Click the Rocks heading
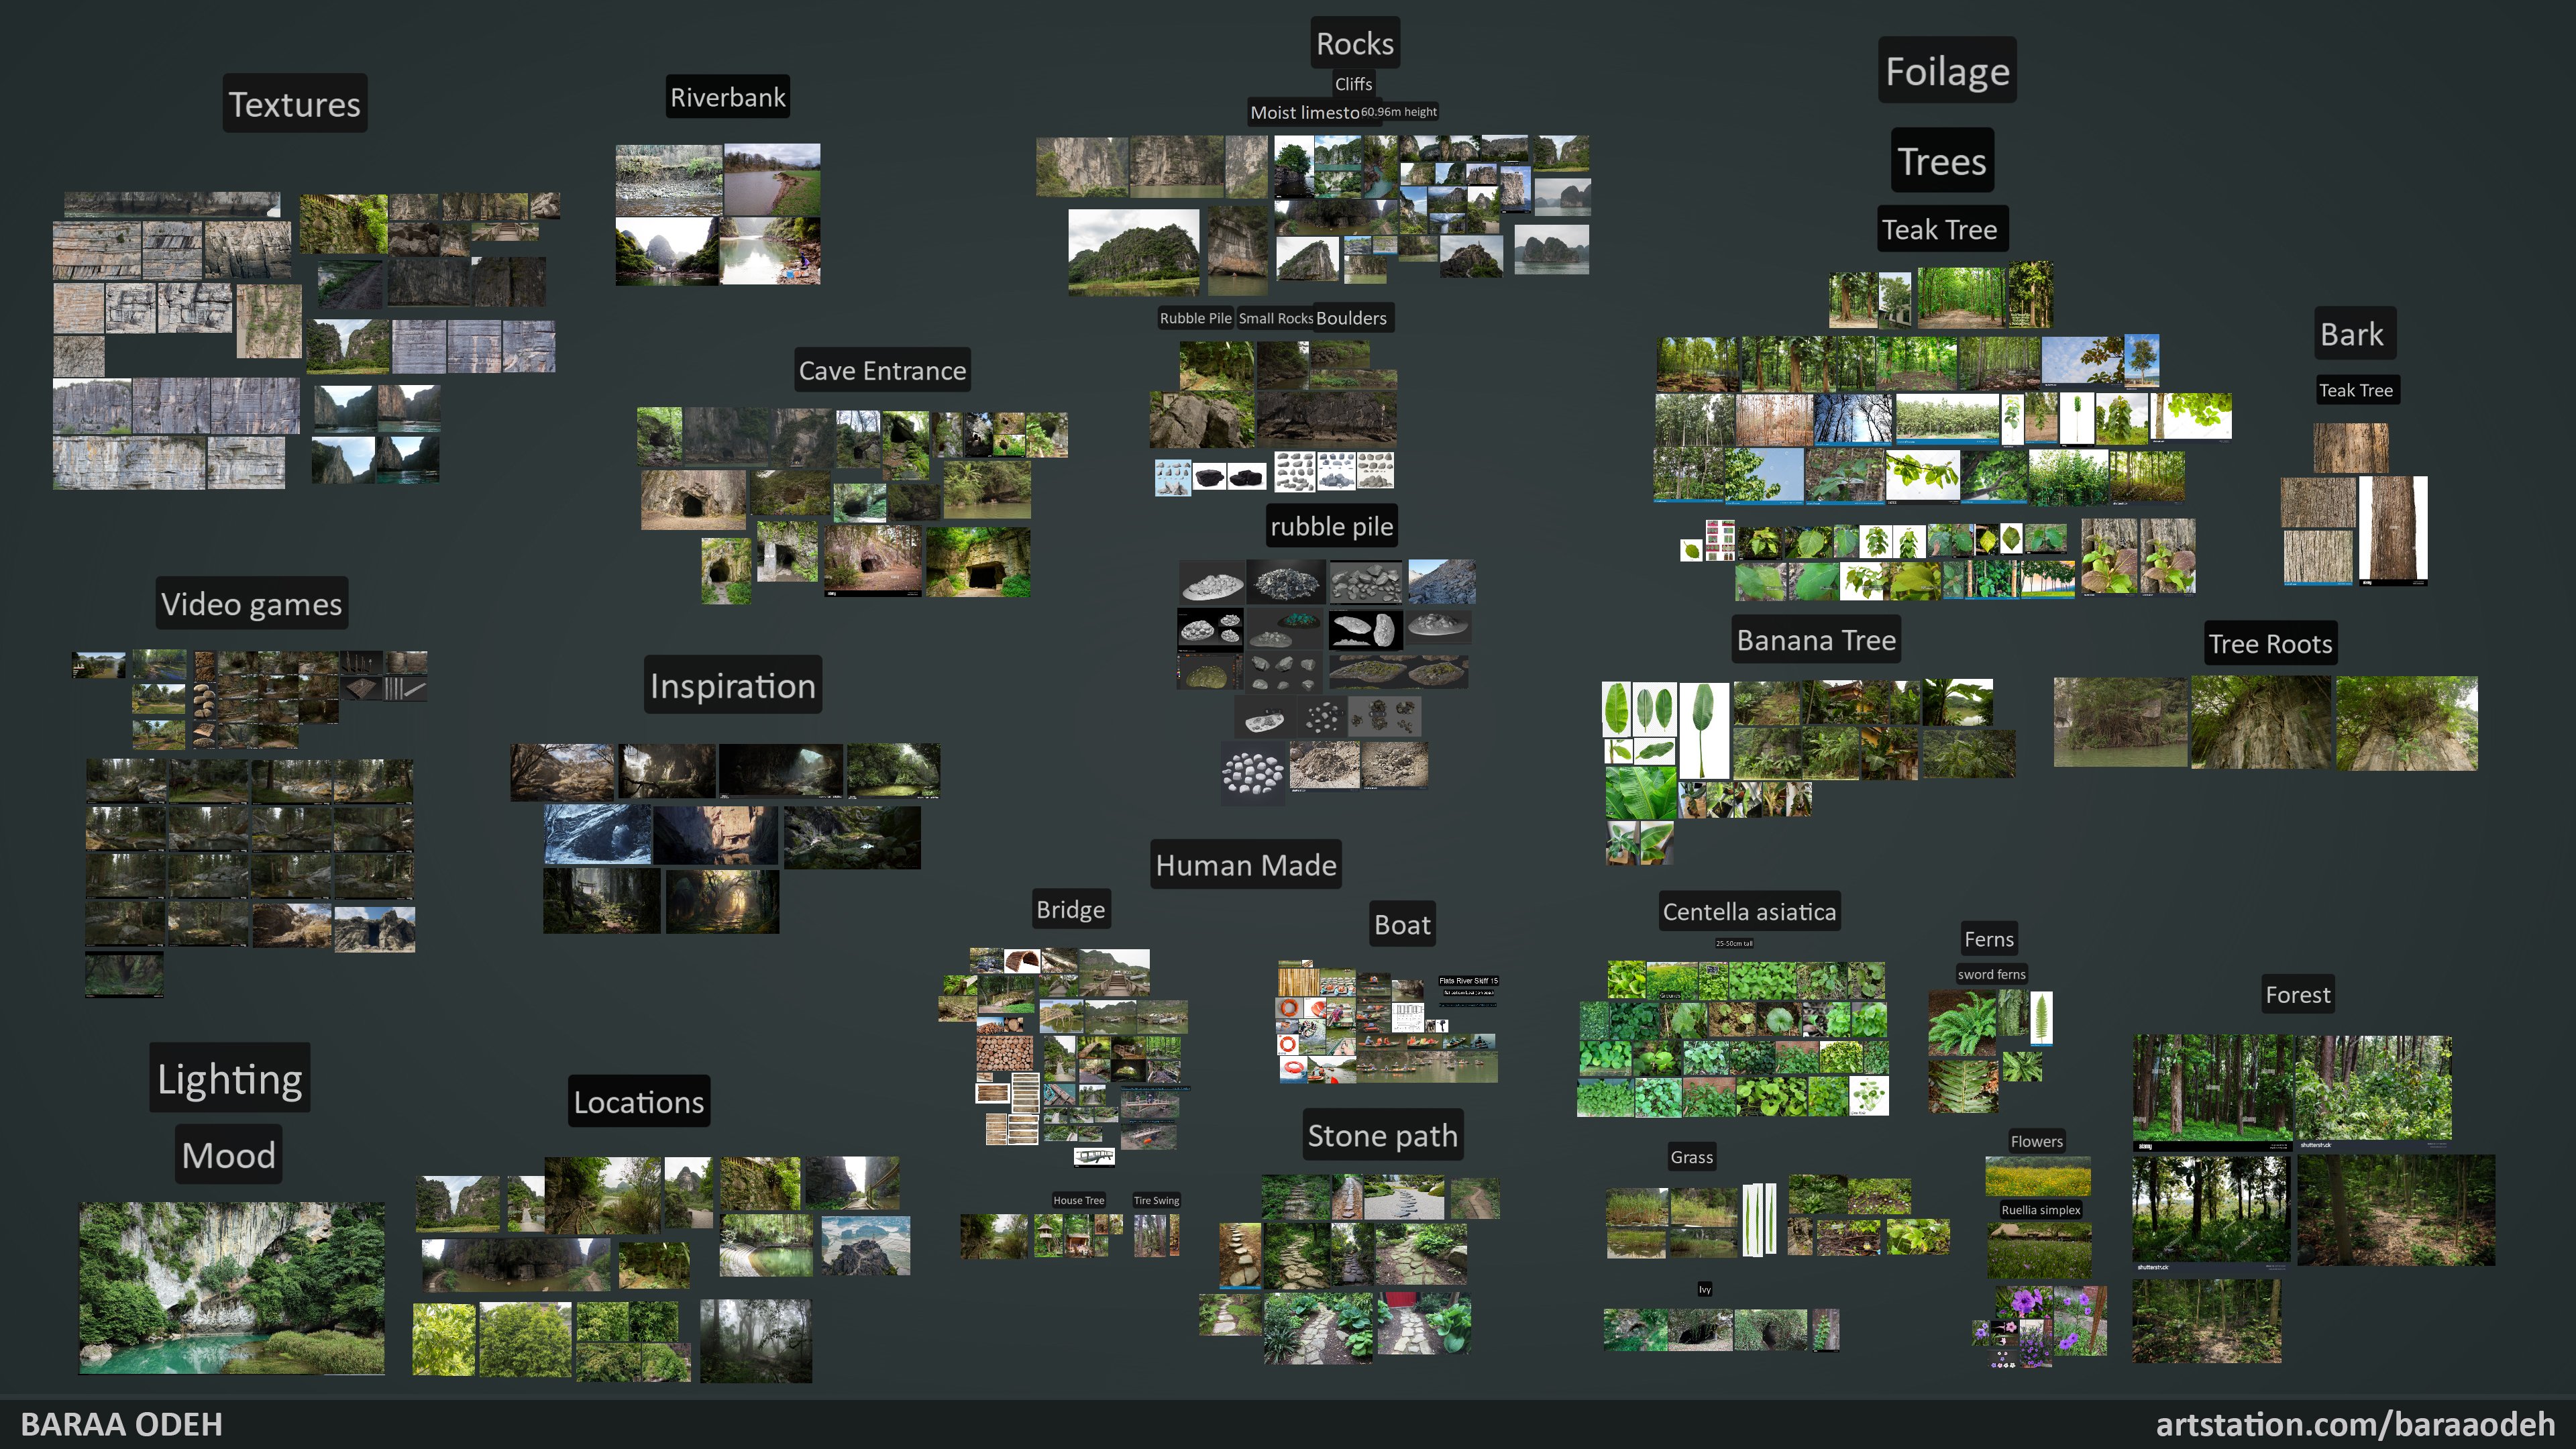Viewport: 2576px width, 1449px height. coord(1355,43)
